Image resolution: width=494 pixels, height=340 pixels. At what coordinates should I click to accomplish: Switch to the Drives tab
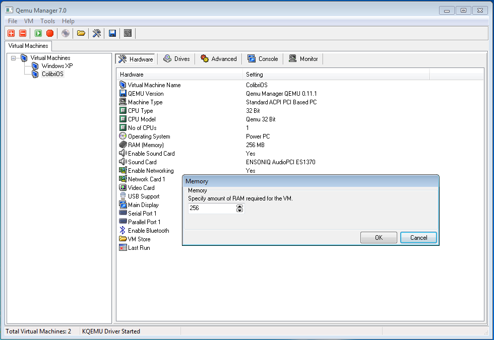[x=176, y=59]
